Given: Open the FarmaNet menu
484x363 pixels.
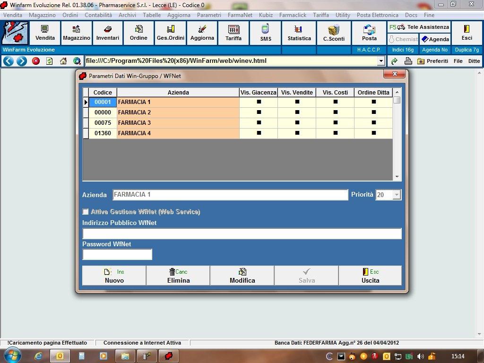Looking at the screenshot, I should [240, 15].
